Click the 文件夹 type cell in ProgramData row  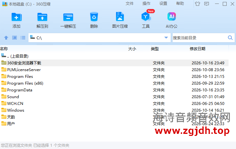pos(159,90)
